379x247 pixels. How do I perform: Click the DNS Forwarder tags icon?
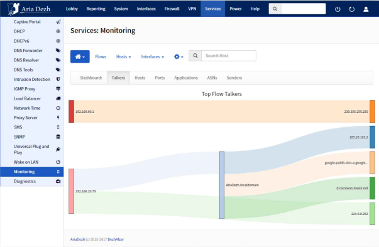(58, 50)
